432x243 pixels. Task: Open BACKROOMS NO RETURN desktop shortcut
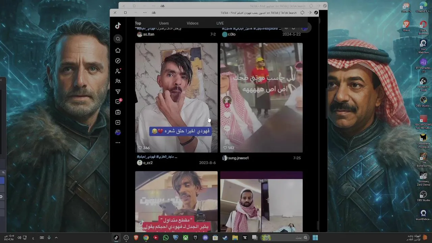423,122
